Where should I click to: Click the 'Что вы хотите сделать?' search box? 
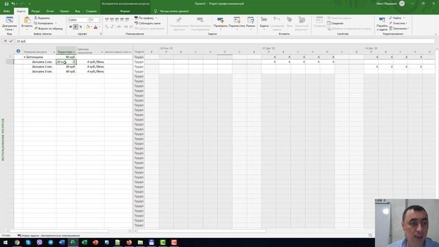(x=174, y=11)
